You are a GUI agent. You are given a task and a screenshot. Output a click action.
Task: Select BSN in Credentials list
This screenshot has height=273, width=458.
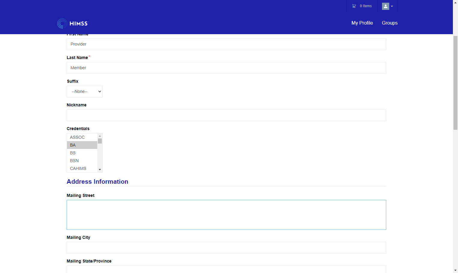click(82, 161)
